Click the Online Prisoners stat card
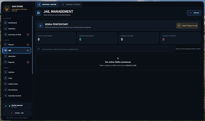The height and width of the screenshot is (121, 205). [97, 38]
